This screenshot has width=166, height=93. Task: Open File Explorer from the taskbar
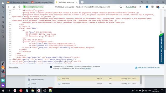tap(33, 91)
